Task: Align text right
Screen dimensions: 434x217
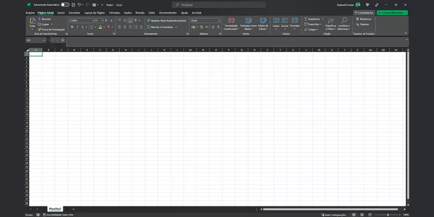Action: tap(130, 27)
